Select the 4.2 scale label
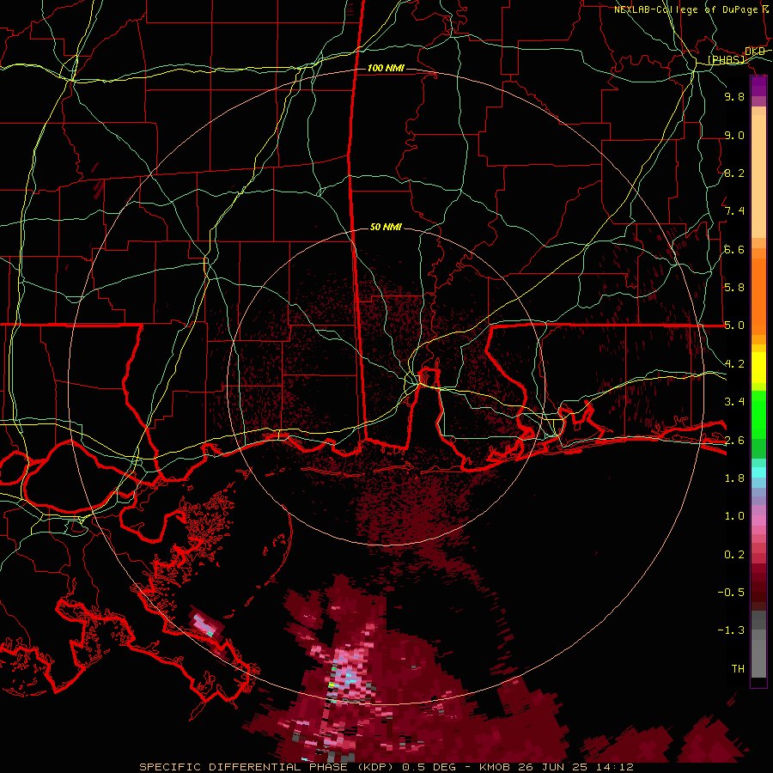Image resolution: width=773 pixels, height=773 pixels. coord(734,364)
